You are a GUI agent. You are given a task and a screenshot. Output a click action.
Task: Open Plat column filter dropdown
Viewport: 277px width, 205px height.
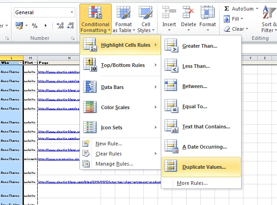[35, 63]
